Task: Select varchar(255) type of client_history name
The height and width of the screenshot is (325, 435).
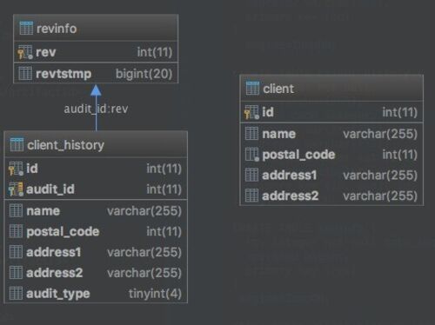Action: click(x=144, y=211)
